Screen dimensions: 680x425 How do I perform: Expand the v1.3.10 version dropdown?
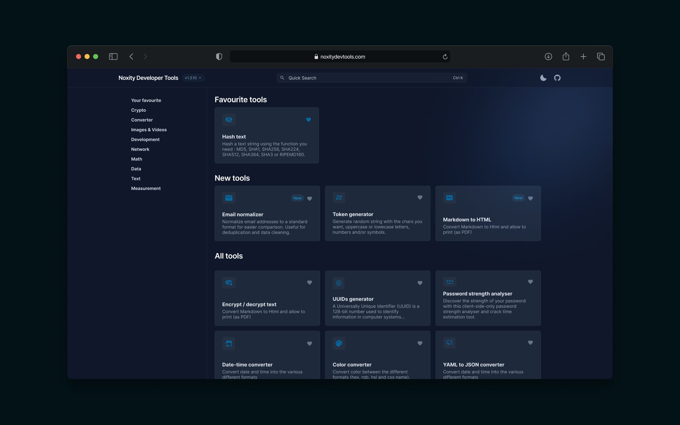[x=193, y=78]
